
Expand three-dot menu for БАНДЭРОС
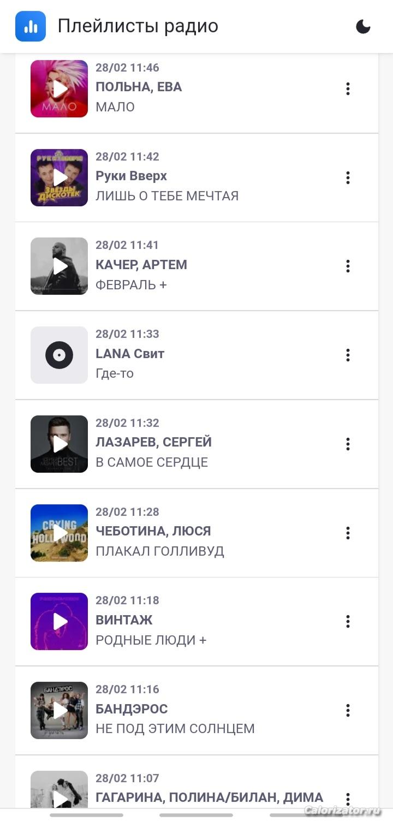click(x=348, y=711)
